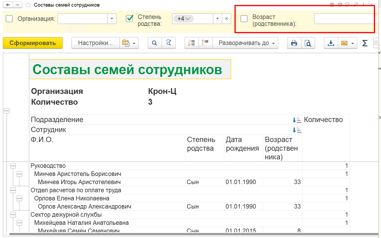The height and width of the screenshot is (238, 381).
Task: Enable the Организация filter checkbox
Action: coord(9,19)
